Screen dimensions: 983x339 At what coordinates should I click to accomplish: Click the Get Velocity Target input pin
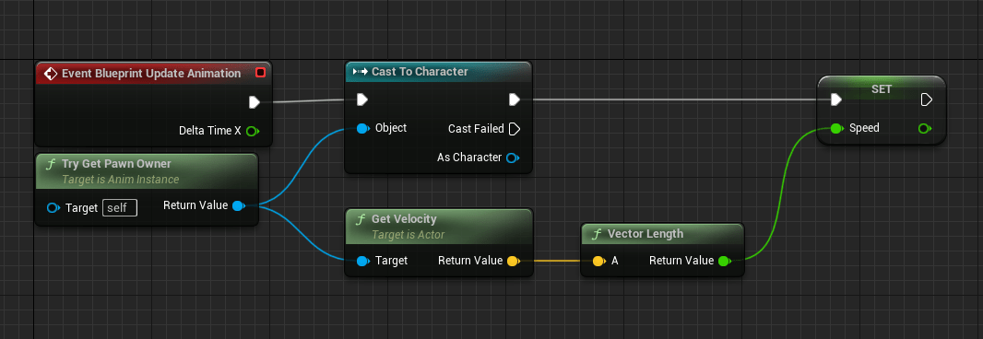[x=363, y=261]
